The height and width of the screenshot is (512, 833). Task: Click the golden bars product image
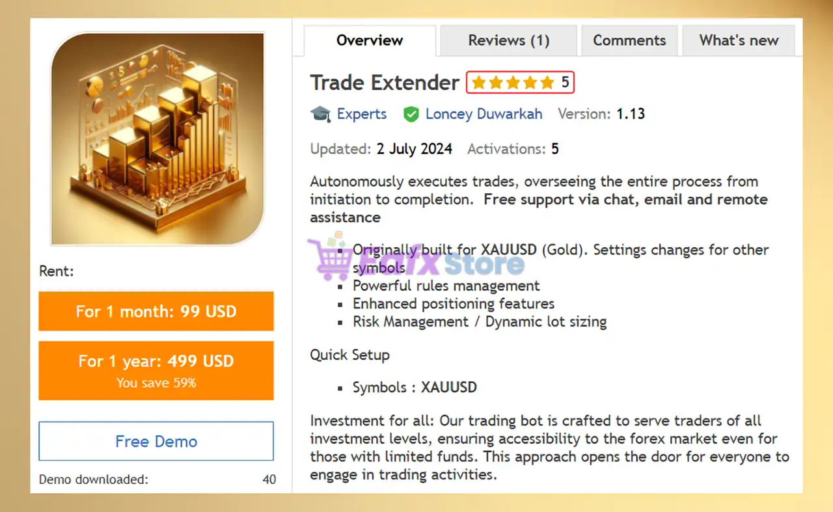[x=157, y=139]
